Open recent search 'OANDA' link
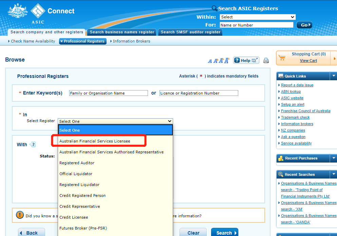337x236 pixels. [308, 219]
